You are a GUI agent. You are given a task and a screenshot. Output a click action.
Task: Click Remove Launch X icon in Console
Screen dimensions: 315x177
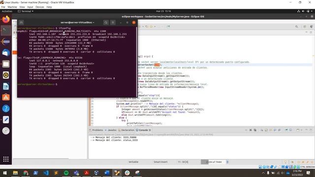pos(251,130)
